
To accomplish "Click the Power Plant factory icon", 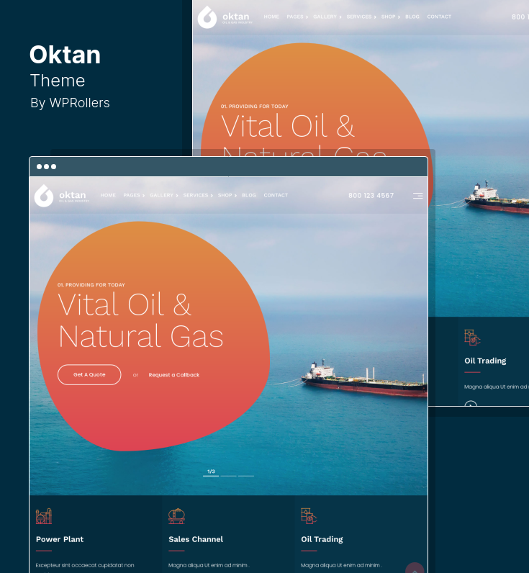I will click(x=44, y=516).
